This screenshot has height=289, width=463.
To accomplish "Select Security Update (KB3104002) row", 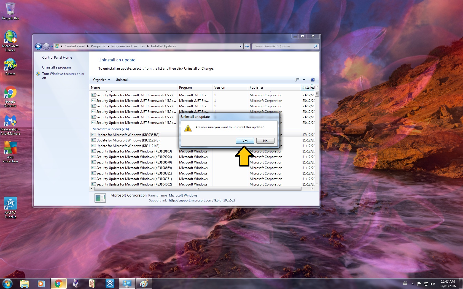I will [203, 184].
